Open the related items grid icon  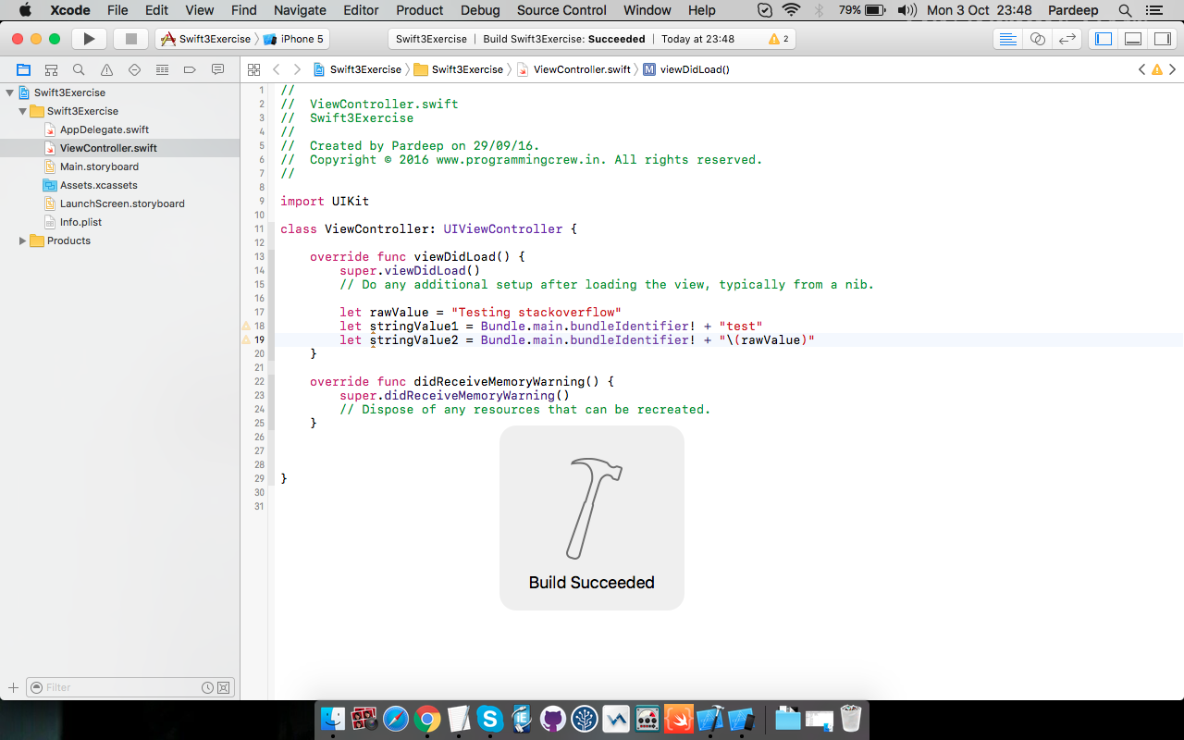253,69
